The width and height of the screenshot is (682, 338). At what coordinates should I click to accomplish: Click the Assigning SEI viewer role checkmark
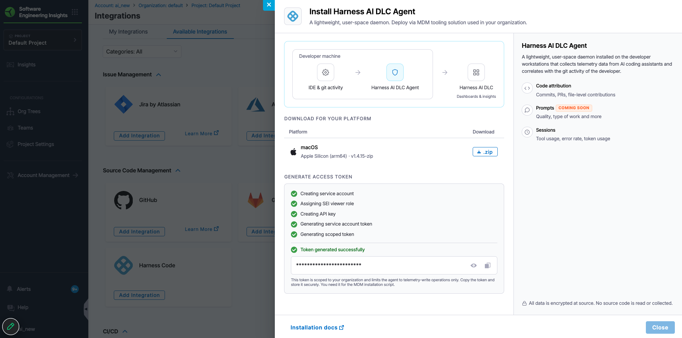(x=294, y=204)
